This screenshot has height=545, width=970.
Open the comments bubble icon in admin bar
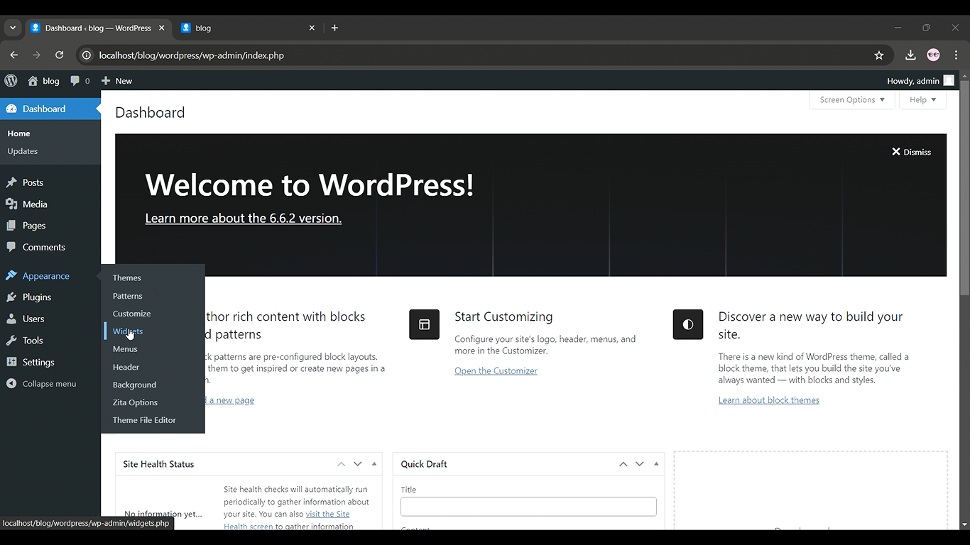pyautogui.click(x=75, y=81)
